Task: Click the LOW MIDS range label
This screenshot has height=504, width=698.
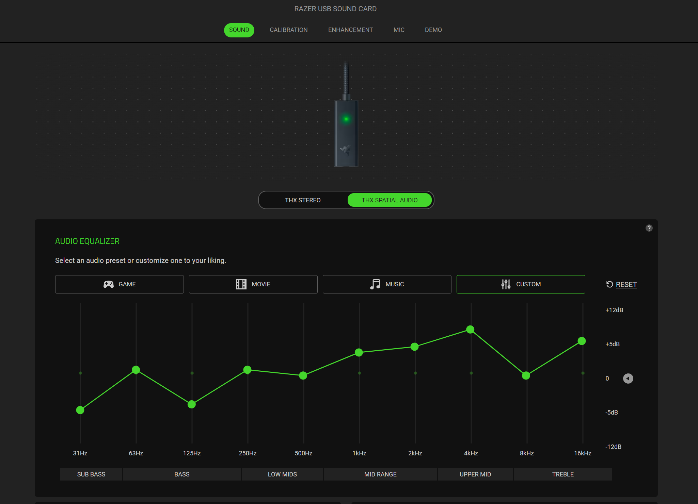Action: coord(282,474)
